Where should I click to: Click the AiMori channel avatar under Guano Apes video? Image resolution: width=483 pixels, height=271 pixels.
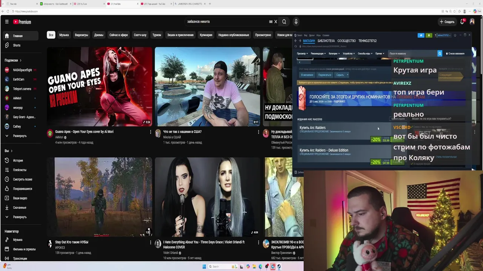coord(50,133)
